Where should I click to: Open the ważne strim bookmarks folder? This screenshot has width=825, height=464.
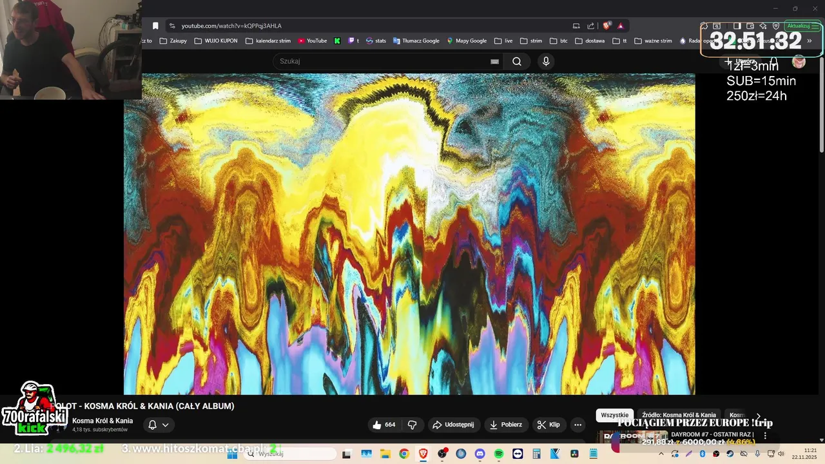coord(654,41)
